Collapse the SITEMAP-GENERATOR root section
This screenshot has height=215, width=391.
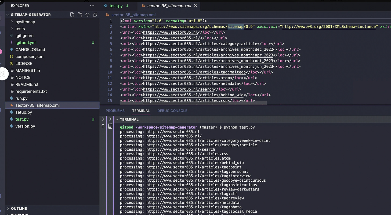click(x=31, y=15)
